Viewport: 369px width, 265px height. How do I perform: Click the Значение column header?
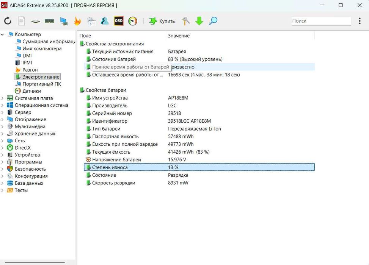(x=240, y=36)
